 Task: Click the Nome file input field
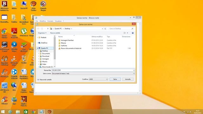click(x=93, y=70)
